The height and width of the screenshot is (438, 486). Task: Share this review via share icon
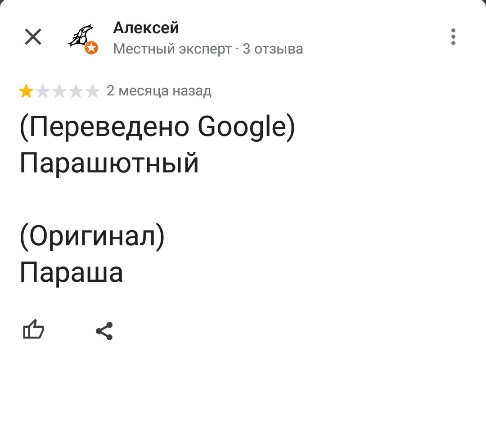(x=104, y=331)
